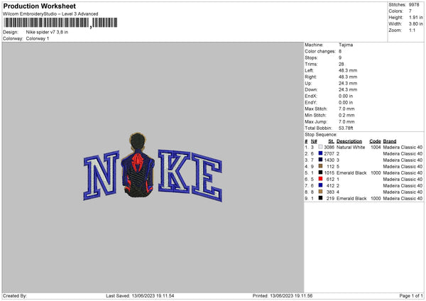Select the Height value 1.91 in

pyautogui.click(x=415, y=17)
